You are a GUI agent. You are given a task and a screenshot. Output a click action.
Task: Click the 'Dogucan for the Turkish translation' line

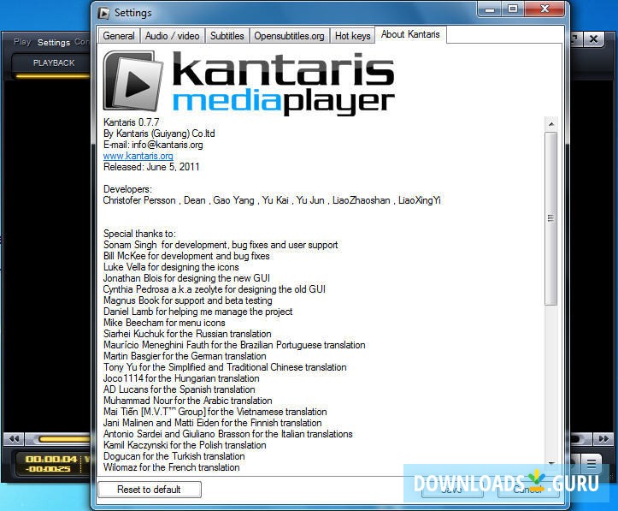[174, 456]
